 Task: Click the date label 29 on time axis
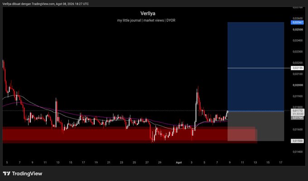coord(160,162)
